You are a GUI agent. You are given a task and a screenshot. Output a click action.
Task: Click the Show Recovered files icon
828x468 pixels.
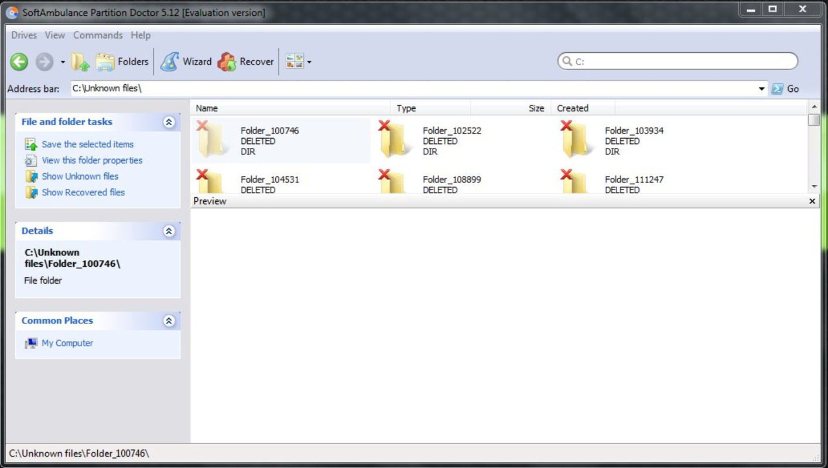tap(31, 192)
